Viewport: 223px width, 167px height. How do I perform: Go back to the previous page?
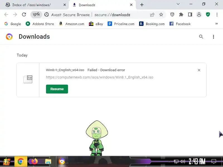pos(6,14)
